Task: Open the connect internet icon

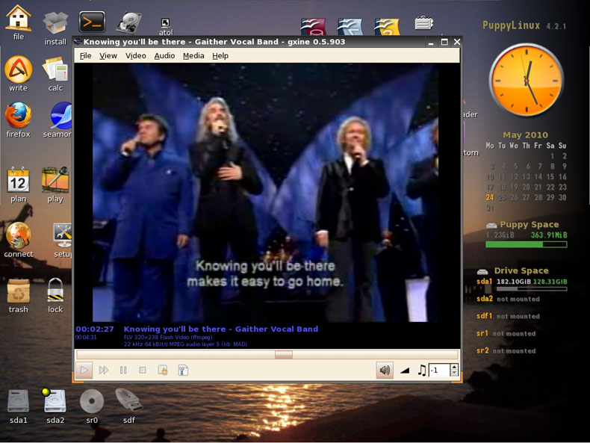Action: (18, 240)
